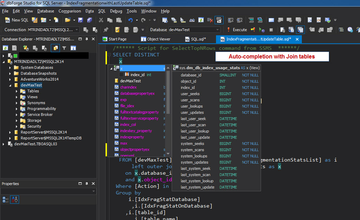Undo the last action with the blue arrow
Image resolution: width=360 pixels, height=220 pixels.
130,20
